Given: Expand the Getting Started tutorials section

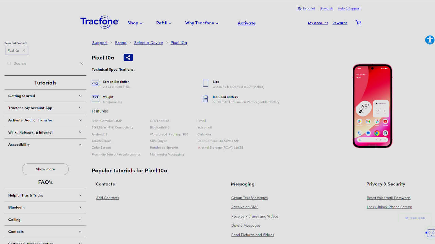Looking at the screenshot, I should tap(45, 96).
